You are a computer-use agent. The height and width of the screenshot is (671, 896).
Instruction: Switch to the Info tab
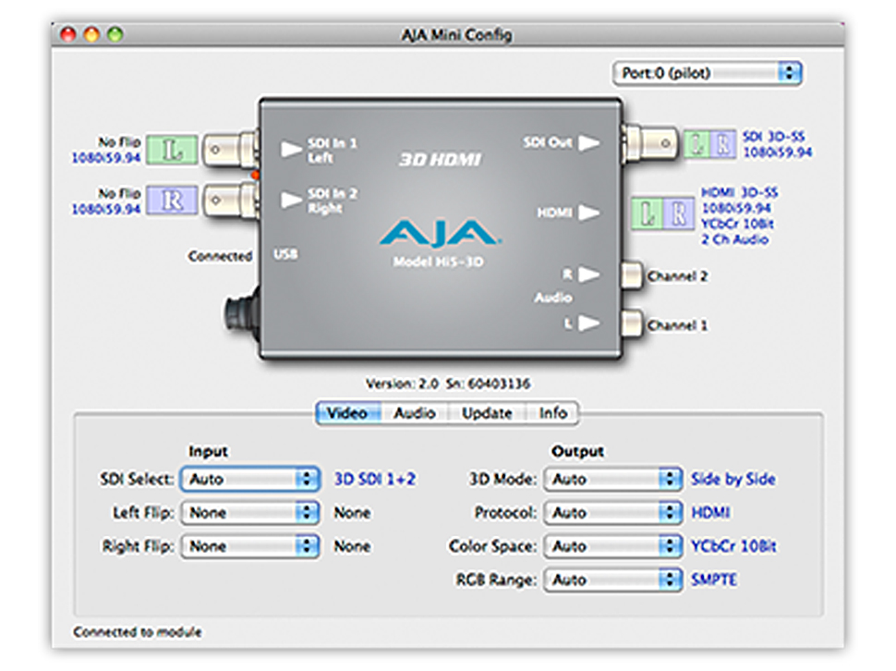[x=552, y=413]
